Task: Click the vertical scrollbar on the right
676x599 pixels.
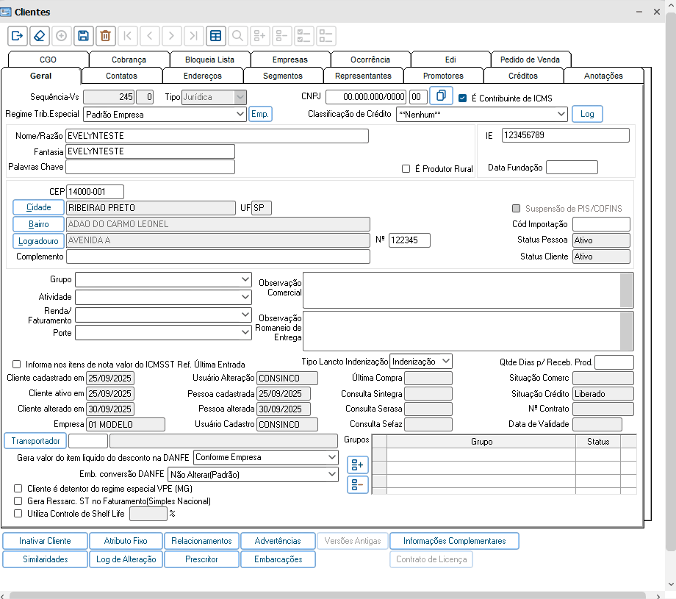Action: (670, 294)
